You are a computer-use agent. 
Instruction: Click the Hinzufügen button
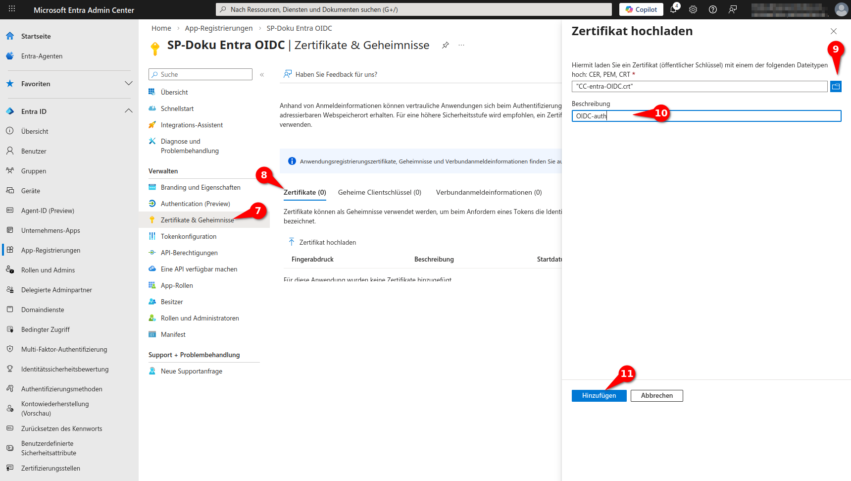[599, 395]
